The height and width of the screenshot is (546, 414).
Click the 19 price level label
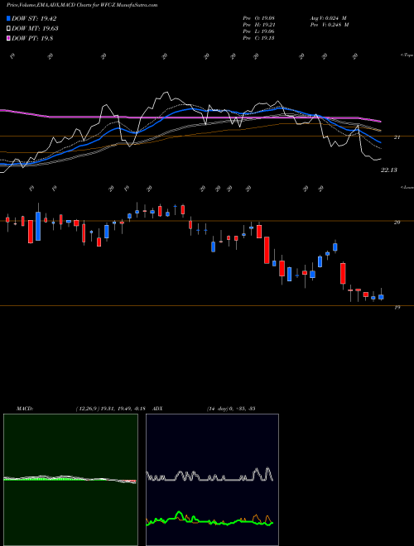pos(397,308)
